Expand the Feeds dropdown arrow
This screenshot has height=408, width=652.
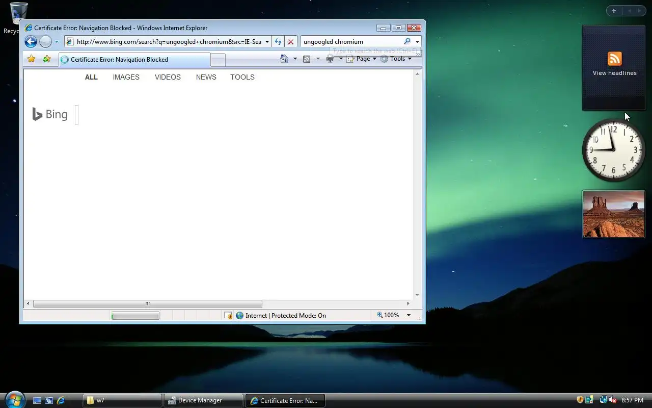[318, 59]
